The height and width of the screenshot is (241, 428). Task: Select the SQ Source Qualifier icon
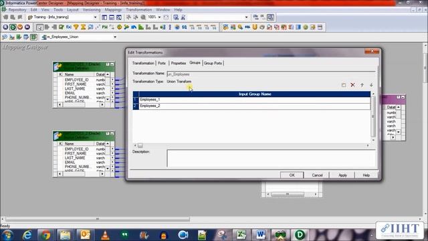coord(185,27)
